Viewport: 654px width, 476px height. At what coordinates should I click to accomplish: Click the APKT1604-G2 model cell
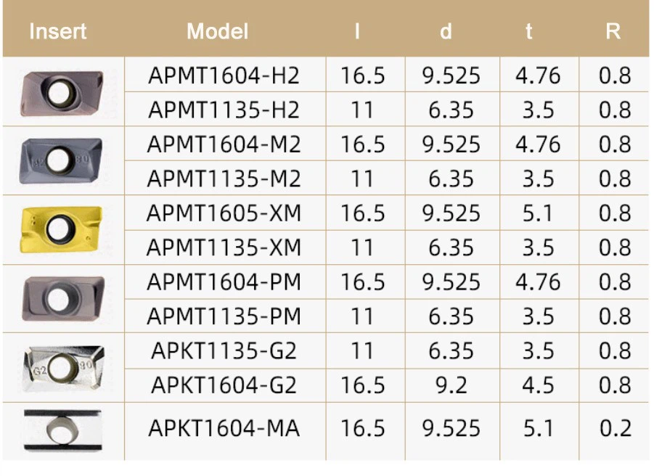coord(224,385)
